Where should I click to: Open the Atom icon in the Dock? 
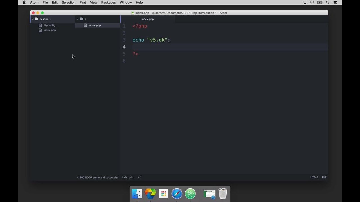(x=190, y=193)
